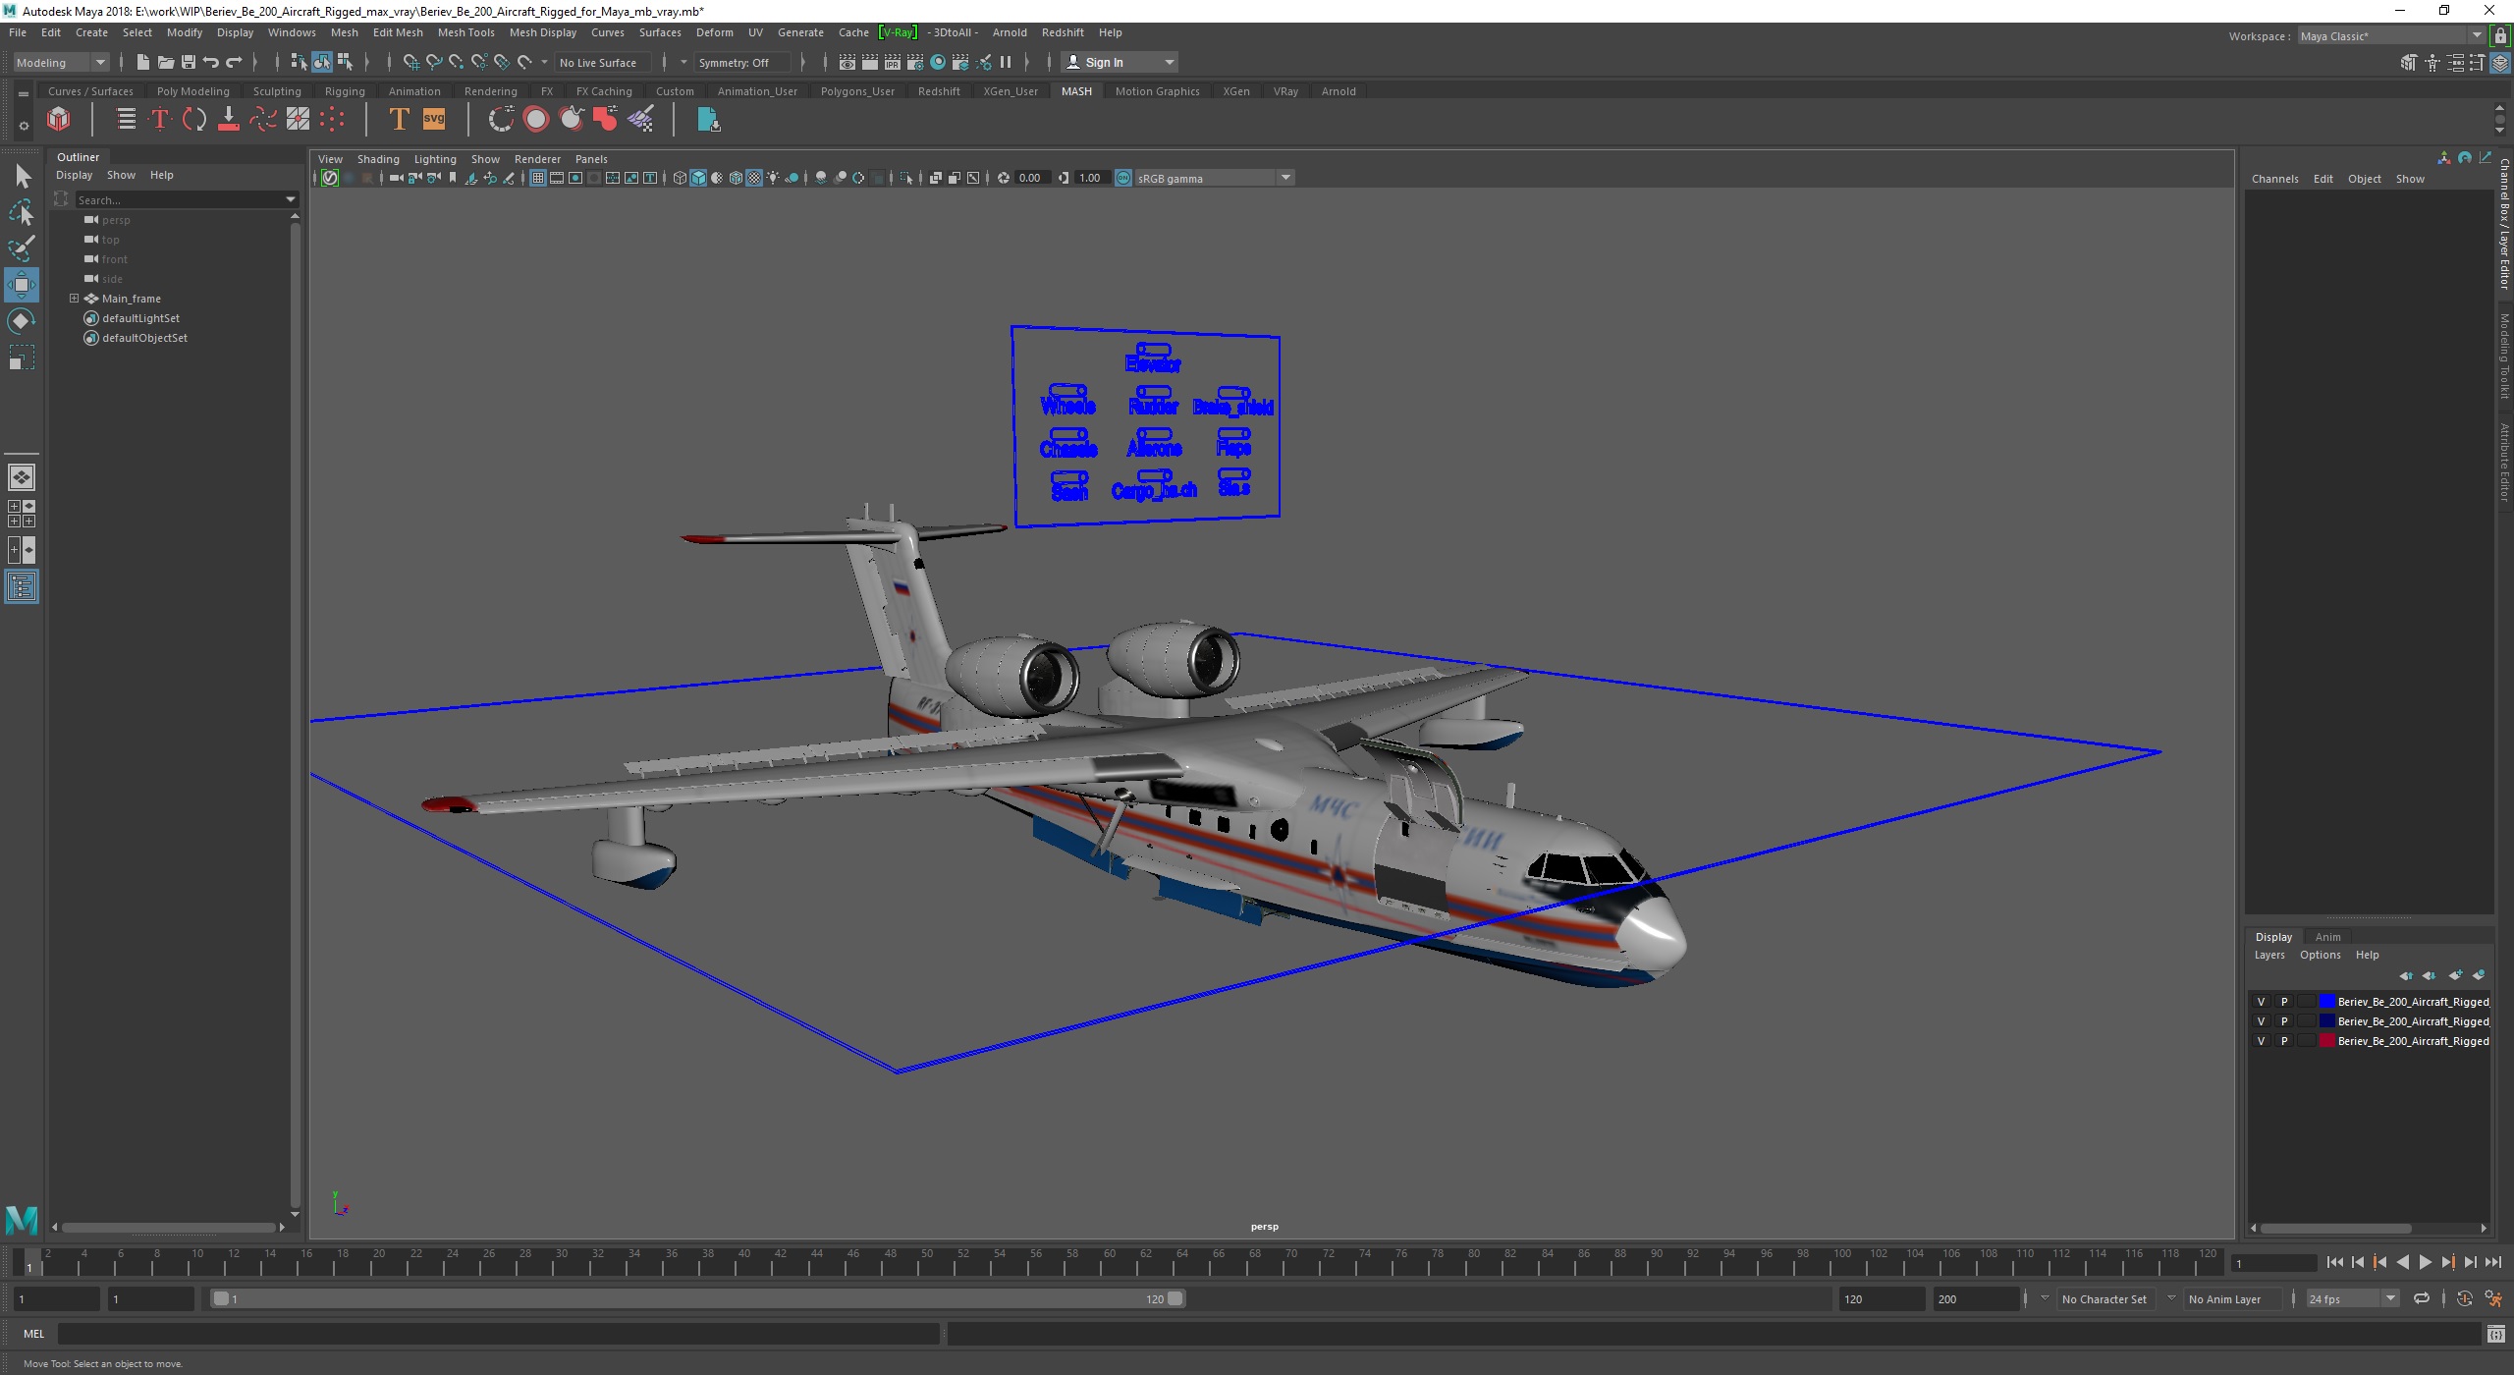This screenshot has width=2514, height=1375.
Task: Expand the Main_frame node in the Outliner
Action: tap(74, 299)
